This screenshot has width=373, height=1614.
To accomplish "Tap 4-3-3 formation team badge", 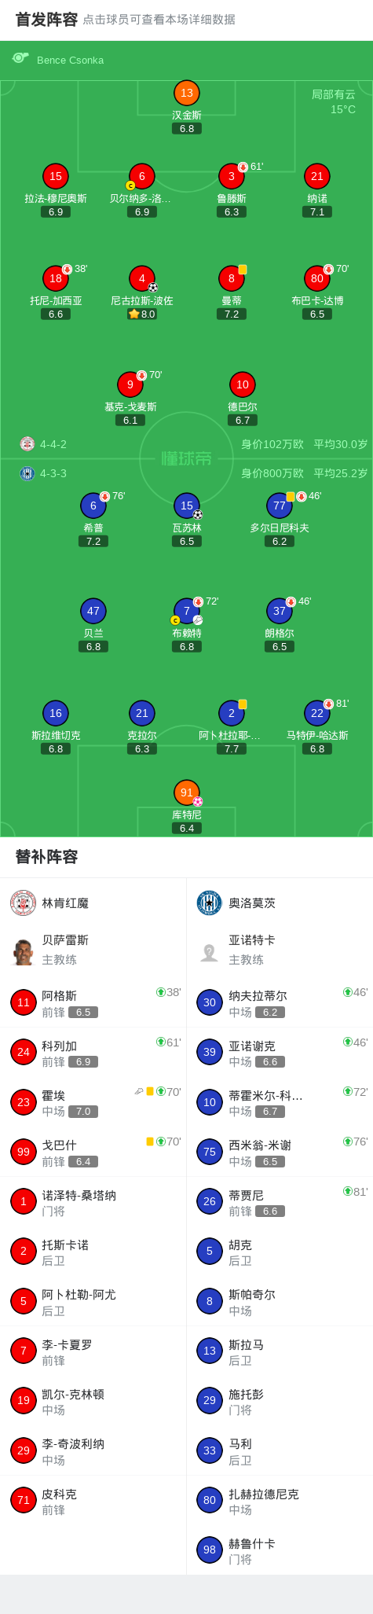I will [27, 473].
